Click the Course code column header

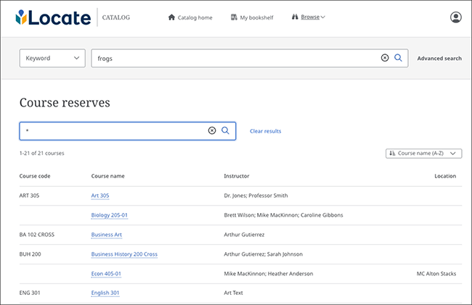point(35,176)
